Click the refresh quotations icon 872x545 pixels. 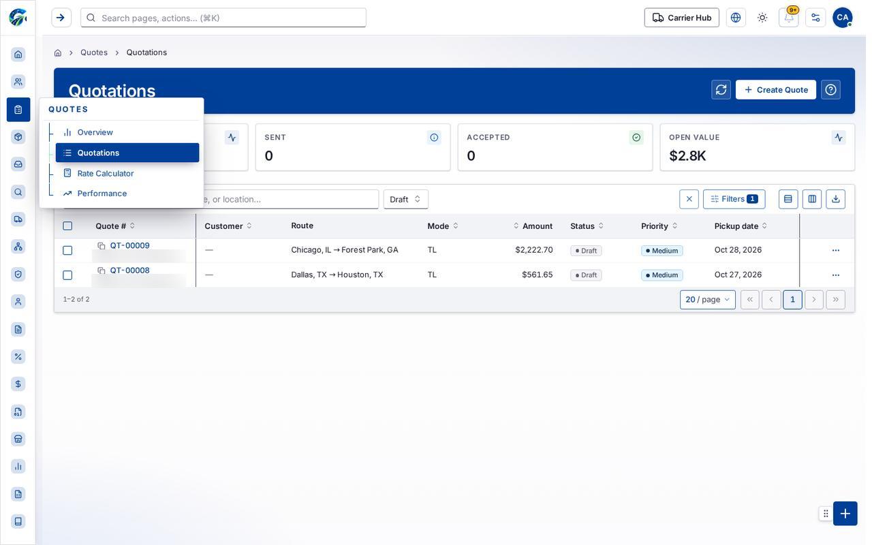coord(721,90)
